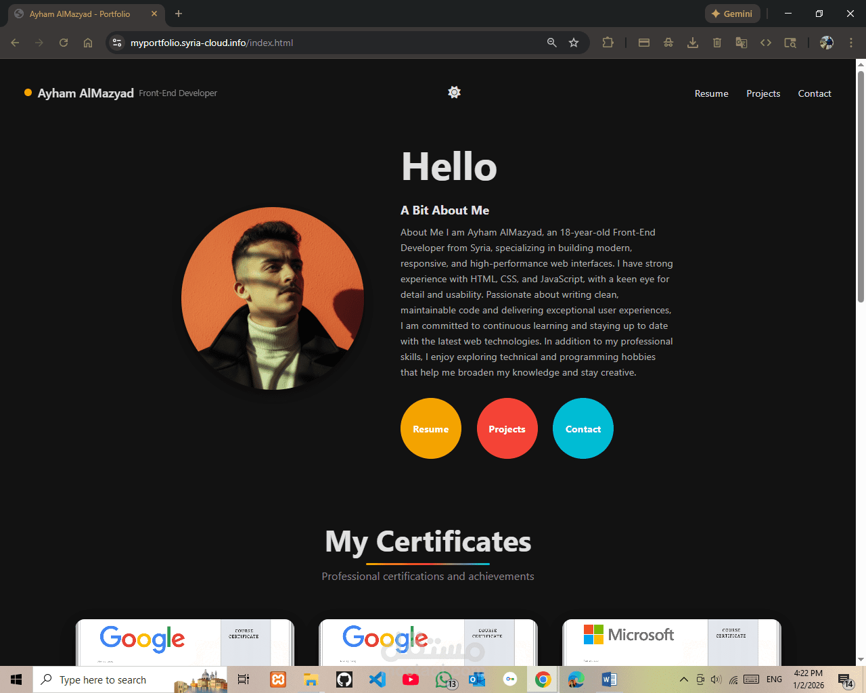Show hidden icons in the system tray

coord(683,679)
